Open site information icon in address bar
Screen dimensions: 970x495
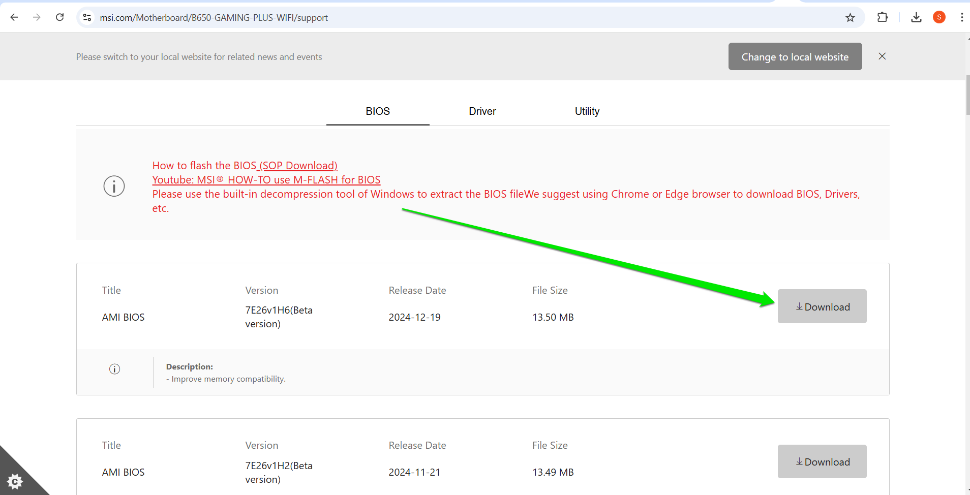click(87, 17)
